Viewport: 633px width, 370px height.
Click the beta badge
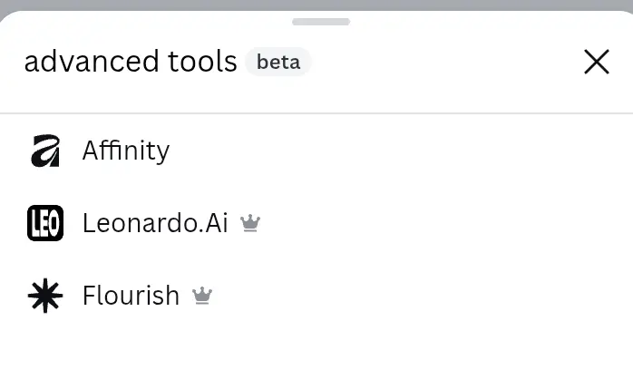click(278, 63)
